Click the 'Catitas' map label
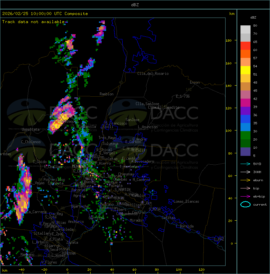This screenshot has width=270, height=274. 168,218
